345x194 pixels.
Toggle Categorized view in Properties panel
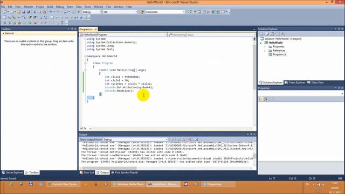[261, 99]
